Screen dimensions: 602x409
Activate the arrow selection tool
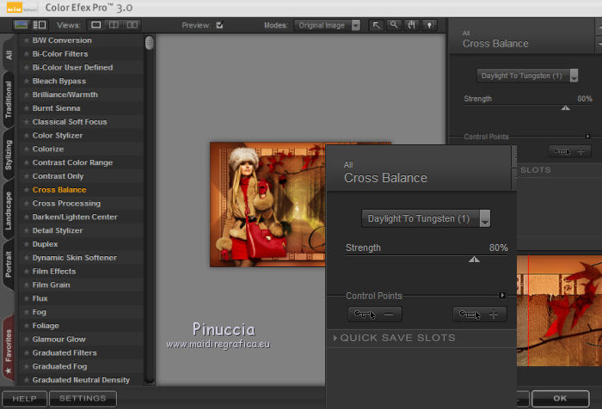(377, 25)
